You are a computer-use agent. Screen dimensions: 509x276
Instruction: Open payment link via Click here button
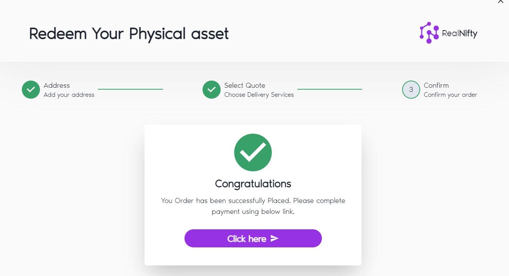253,238
